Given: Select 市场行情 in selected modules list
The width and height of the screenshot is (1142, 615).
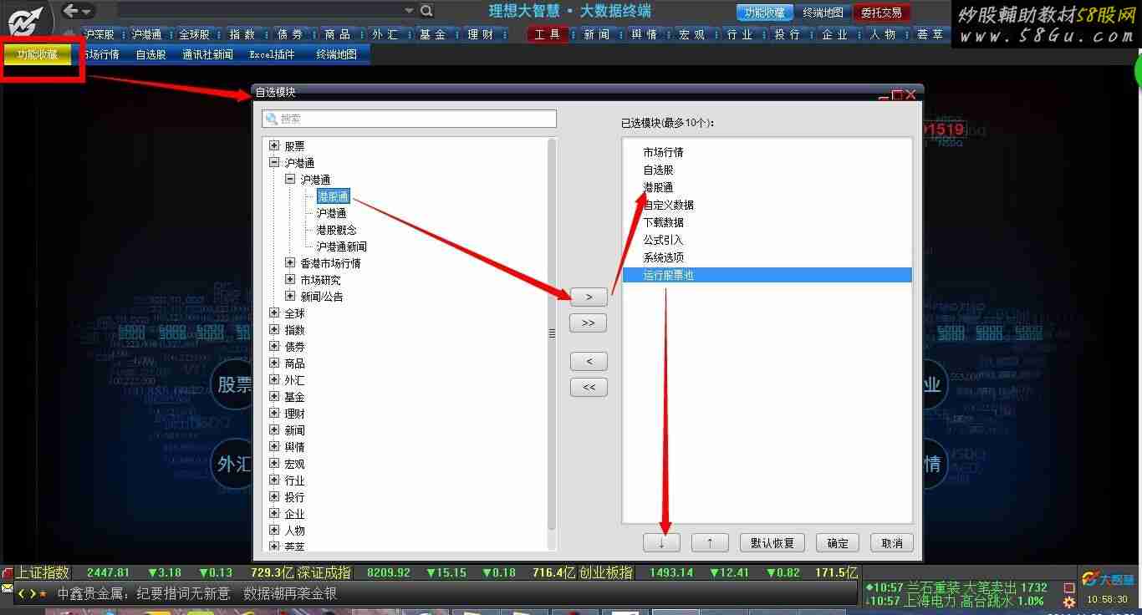Looking at the screenshot, I should pos(664,152).
